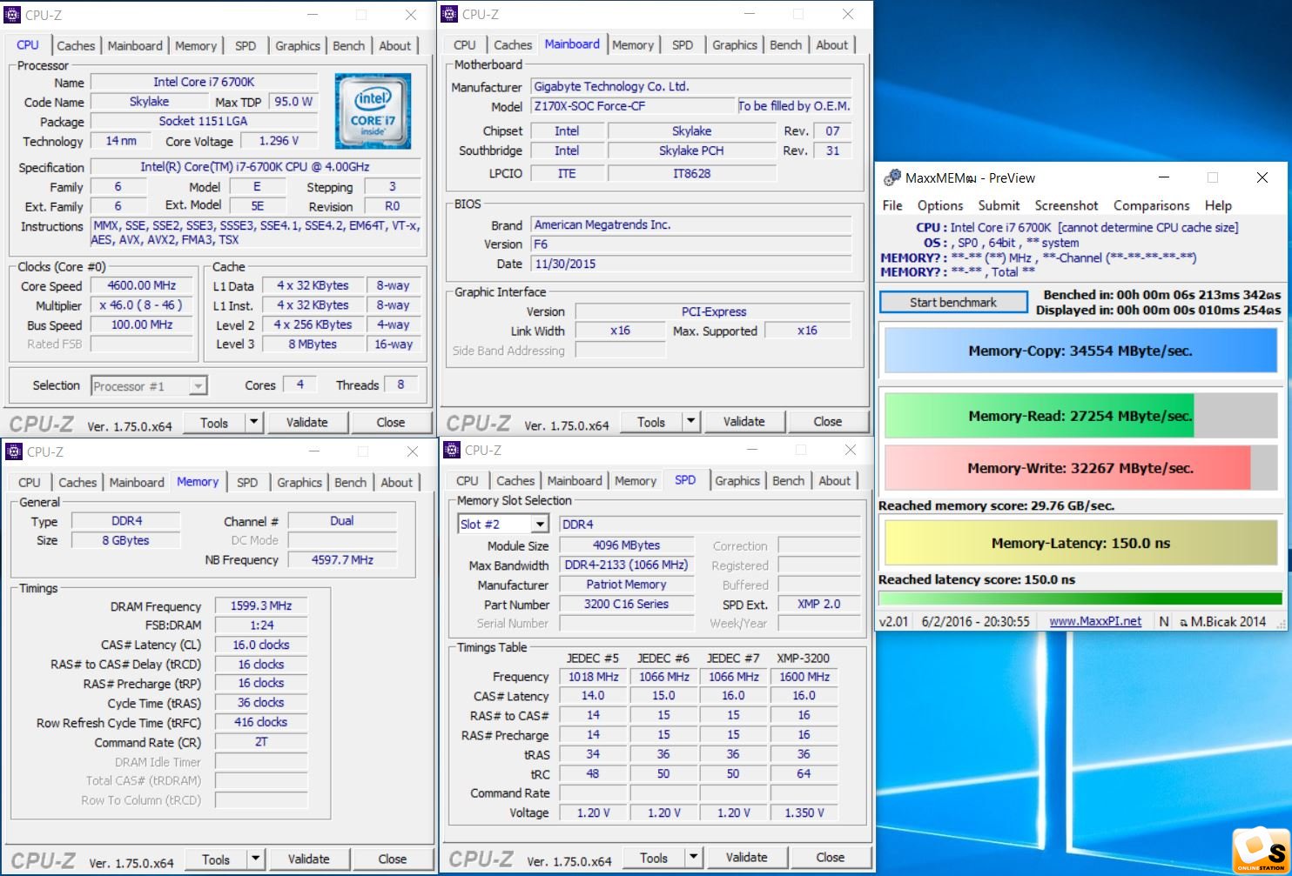Click CPU-Z app icon in CPU window title
The image size is (1292, 876).
pyautogui.click(x=12, y=15)
